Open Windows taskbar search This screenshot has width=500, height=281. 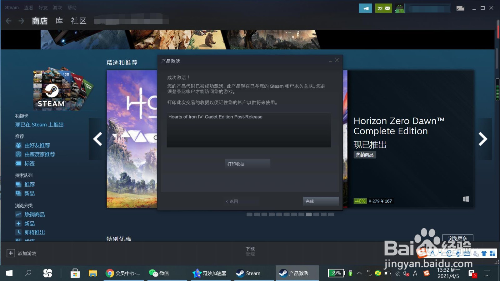click(28, 273)
